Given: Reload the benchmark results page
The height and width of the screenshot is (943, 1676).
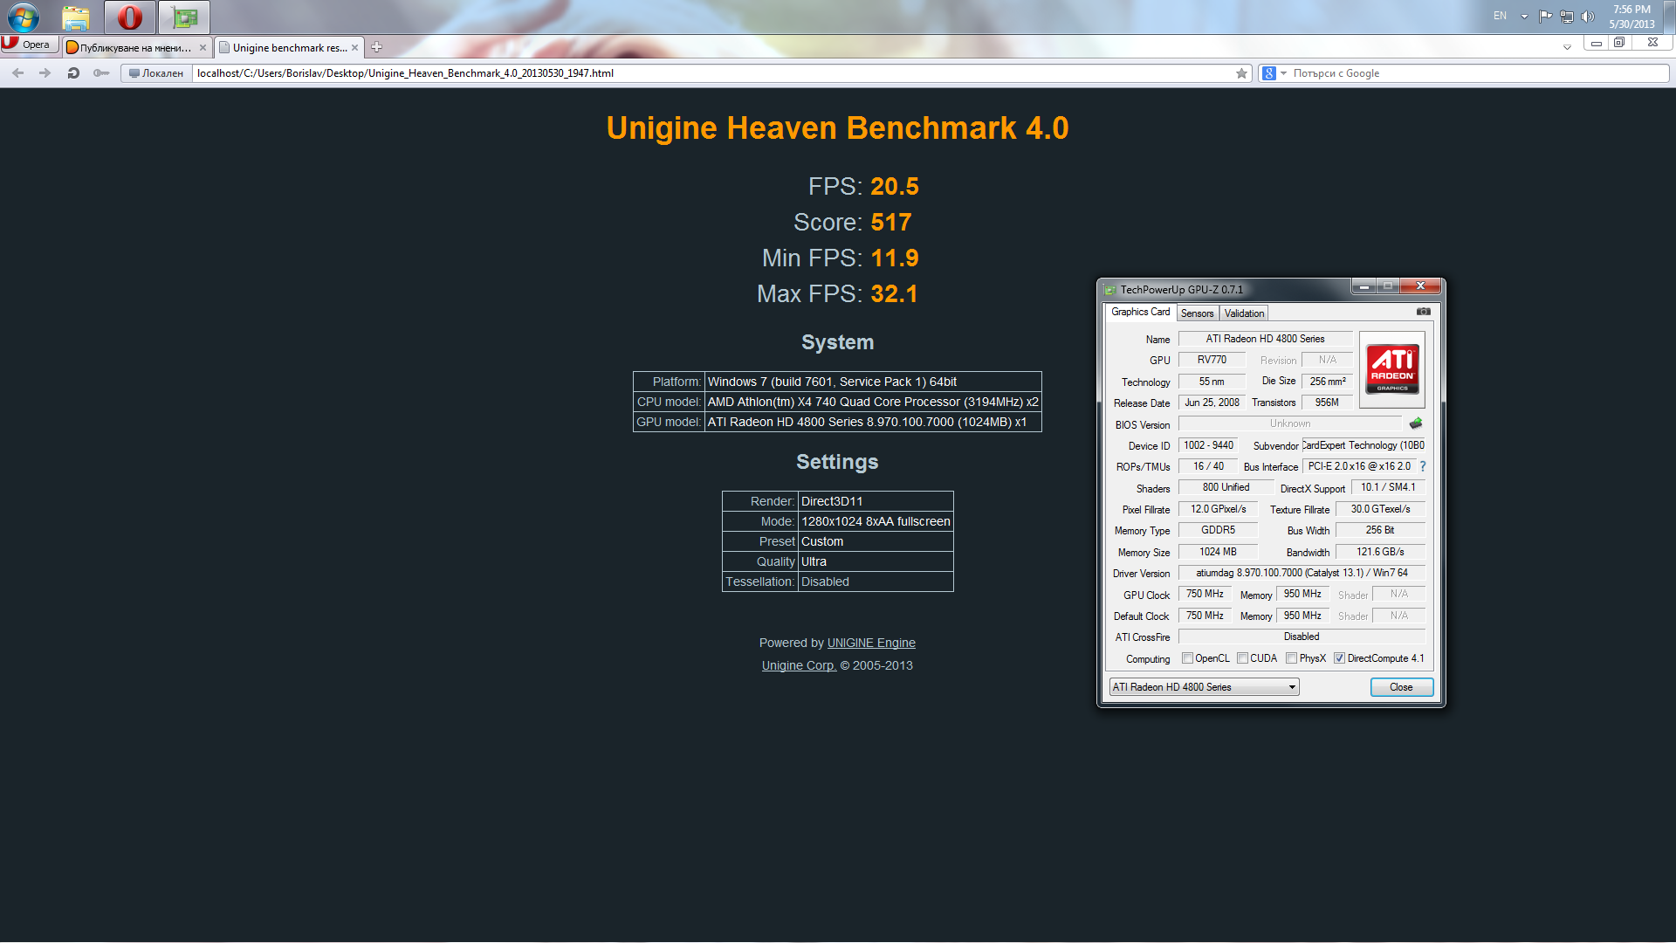Looking at the screenshot, I should tap(73, 73).
